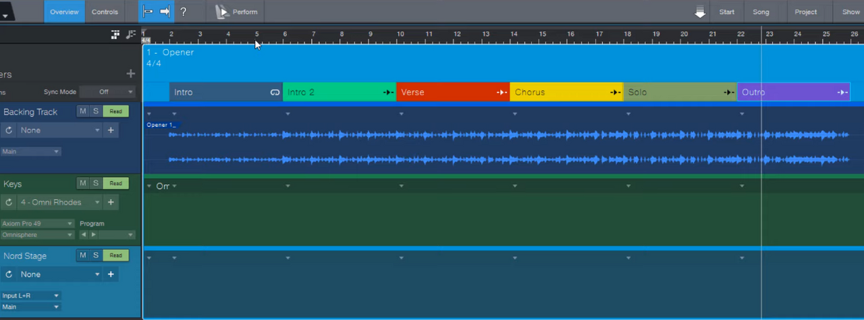Click the continue arrow on the Chorus section

coord(615,92)
